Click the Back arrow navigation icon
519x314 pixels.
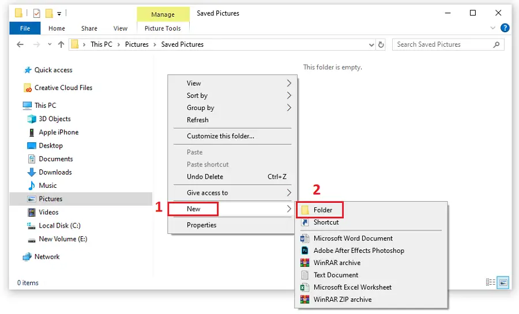pyautogui.click(x=20, y=44)
